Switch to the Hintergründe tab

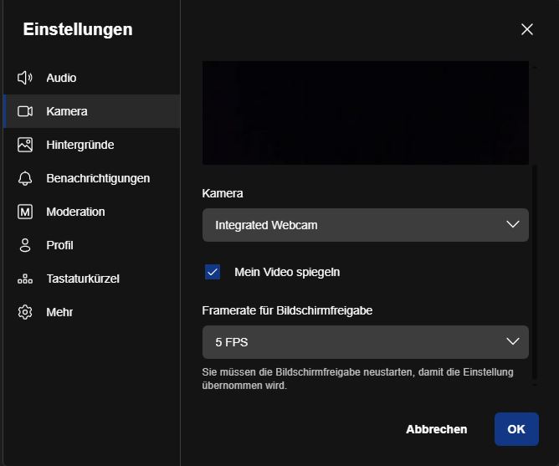coord(91,145)
